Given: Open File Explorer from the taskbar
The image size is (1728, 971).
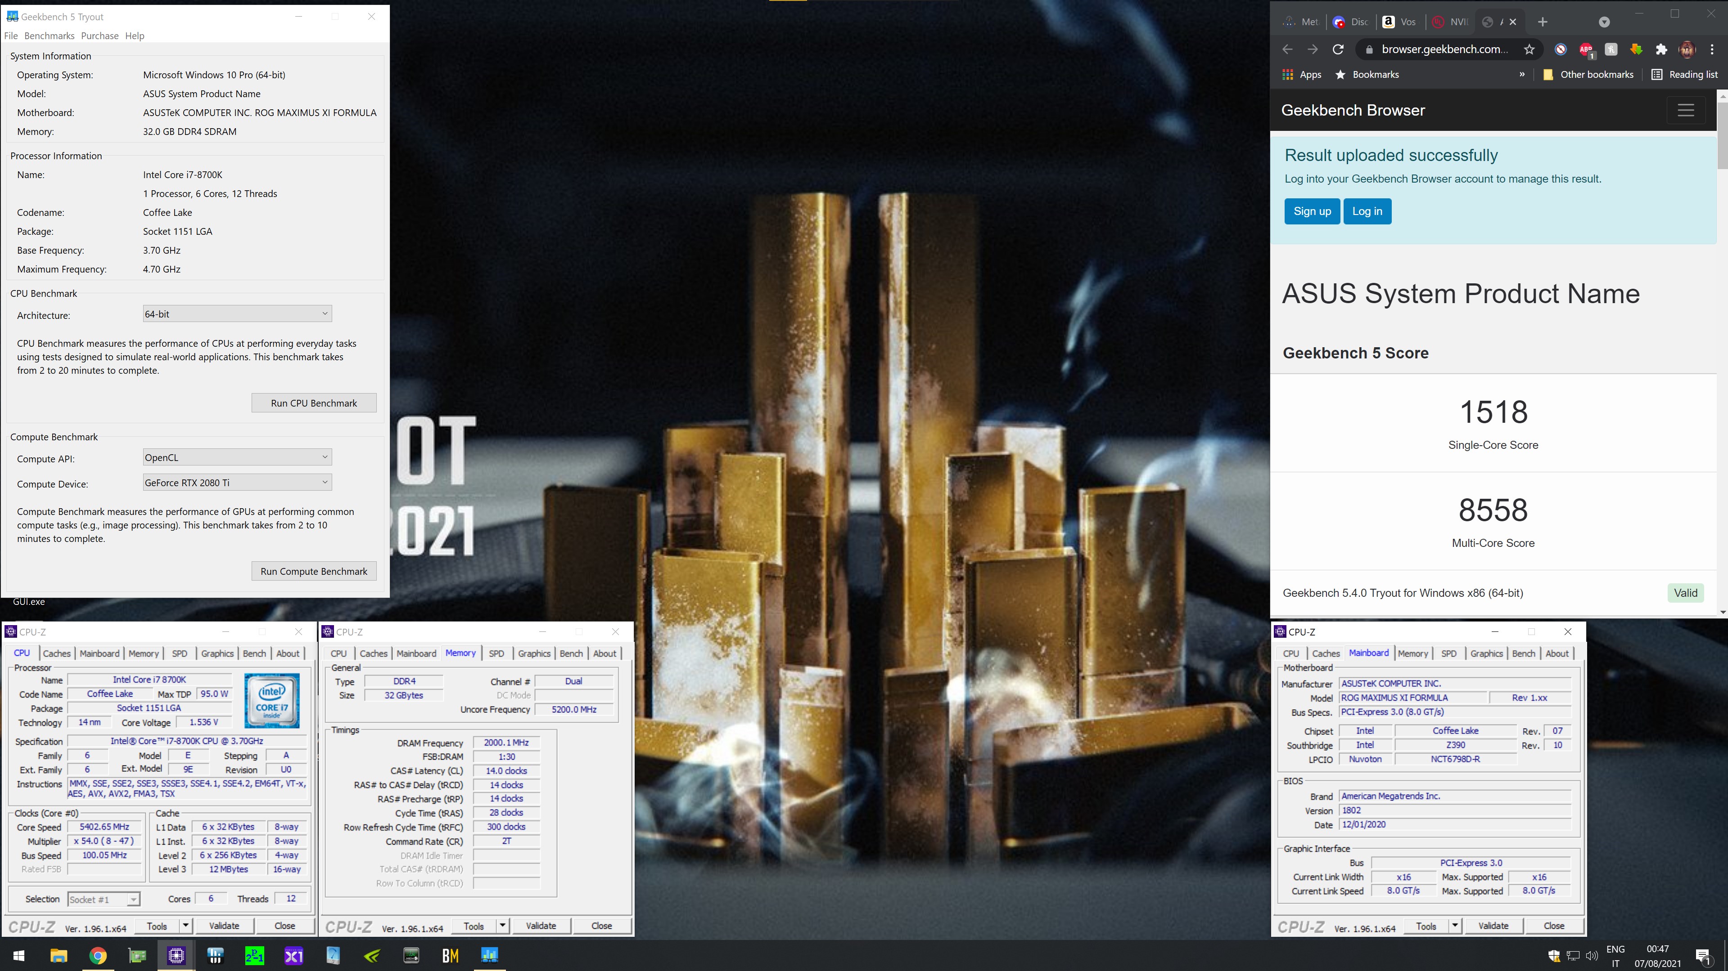Looking at the screenshot, I should point(59,956).
